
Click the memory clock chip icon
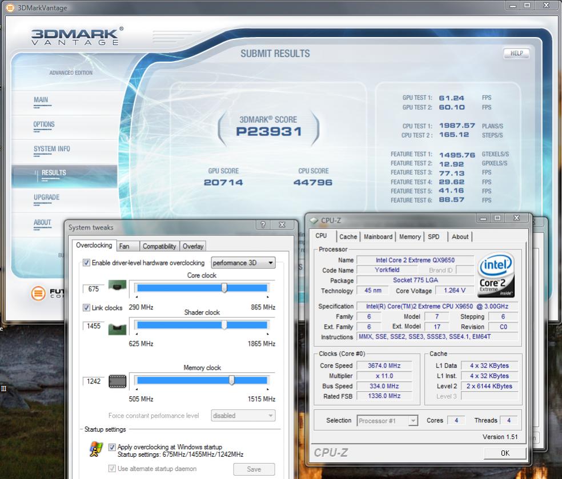[117, 381]
